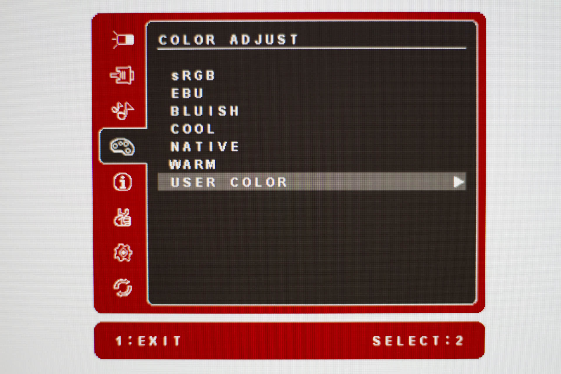
Task: Pick the WARM color option
Action: point(193,165)
